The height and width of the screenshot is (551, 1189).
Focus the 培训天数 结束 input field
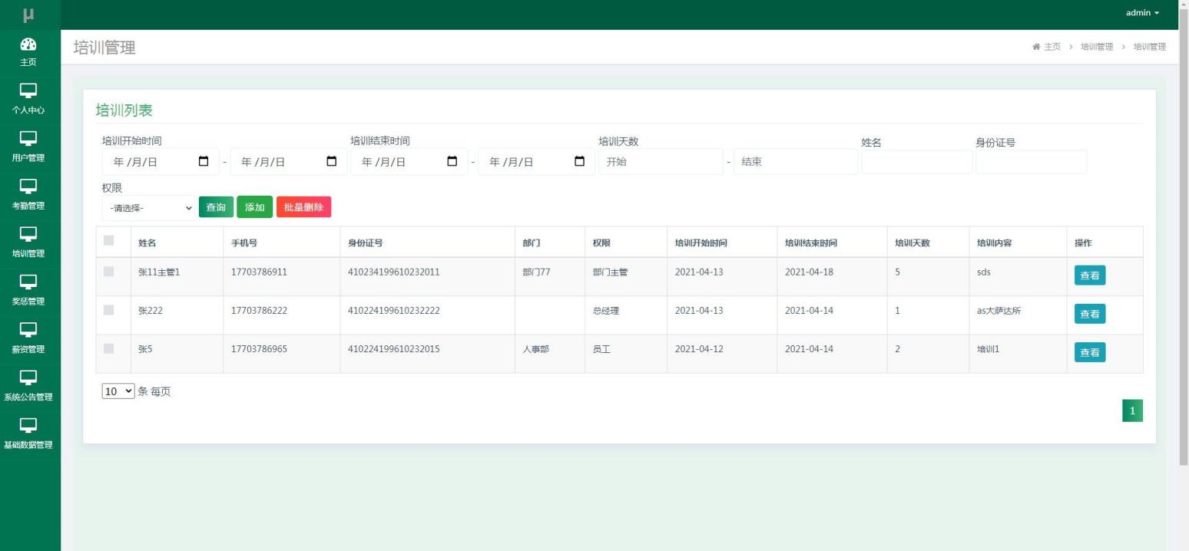796,162
